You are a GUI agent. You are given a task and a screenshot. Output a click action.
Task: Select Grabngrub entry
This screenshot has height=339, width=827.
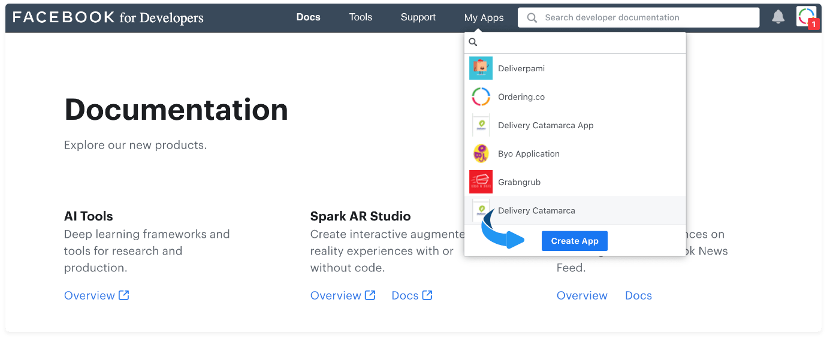575,182
